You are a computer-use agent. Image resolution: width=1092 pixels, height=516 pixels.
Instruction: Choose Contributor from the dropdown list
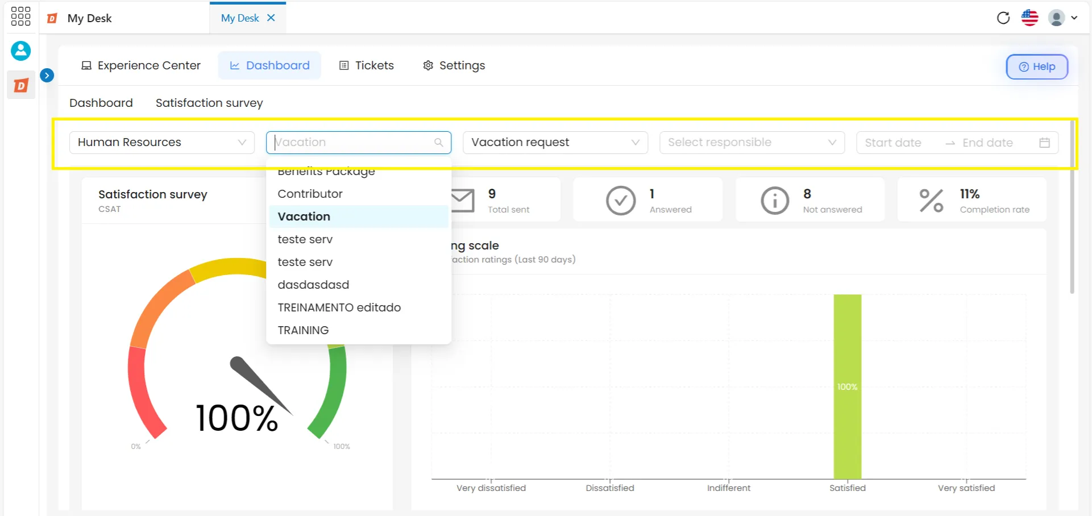point(359,194)
